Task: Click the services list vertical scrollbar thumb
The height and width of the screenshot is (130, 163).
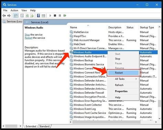Action: (x=159, y=104)
